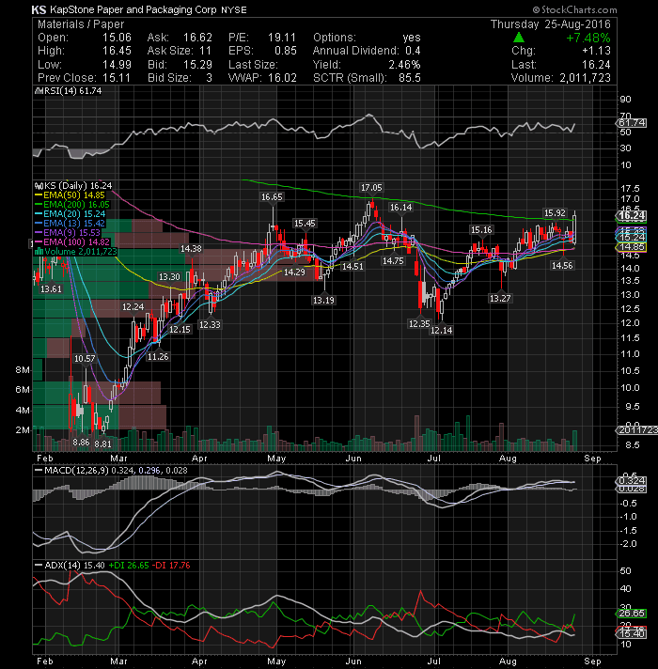Click the SCTR (Small) value 85.5
The height and width of the screenshot is (669, 658).
tap(410, 78)
